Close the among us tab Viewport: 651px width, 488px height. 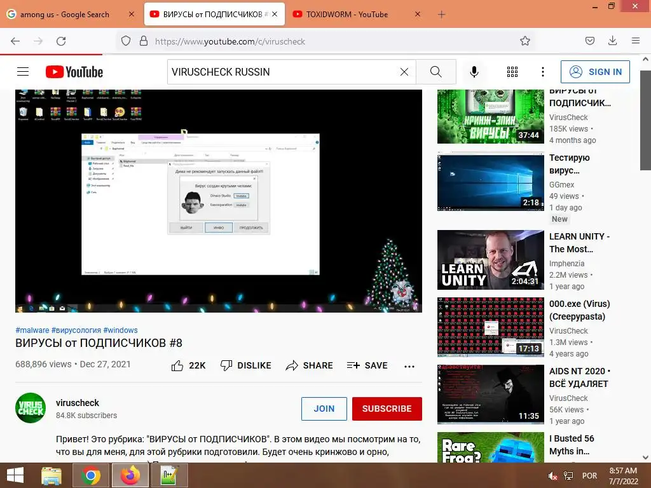132,15
